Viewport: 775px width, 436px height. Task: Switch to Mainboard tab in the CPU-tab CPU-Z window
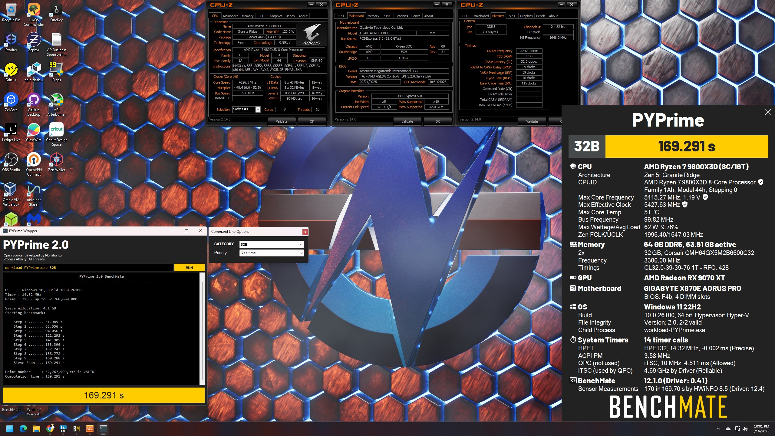(x=231, y=16)
